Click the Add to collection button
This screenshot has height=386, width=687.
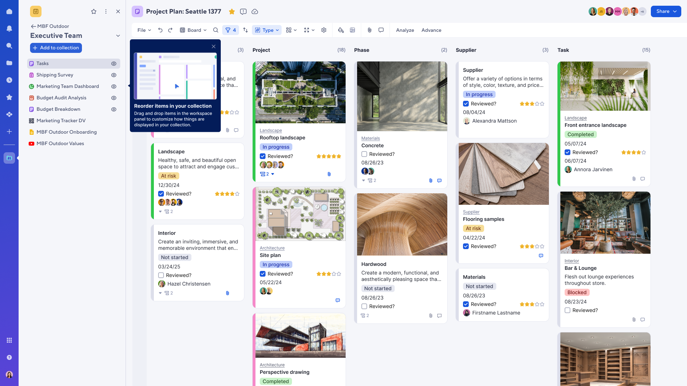pos(56,48)
